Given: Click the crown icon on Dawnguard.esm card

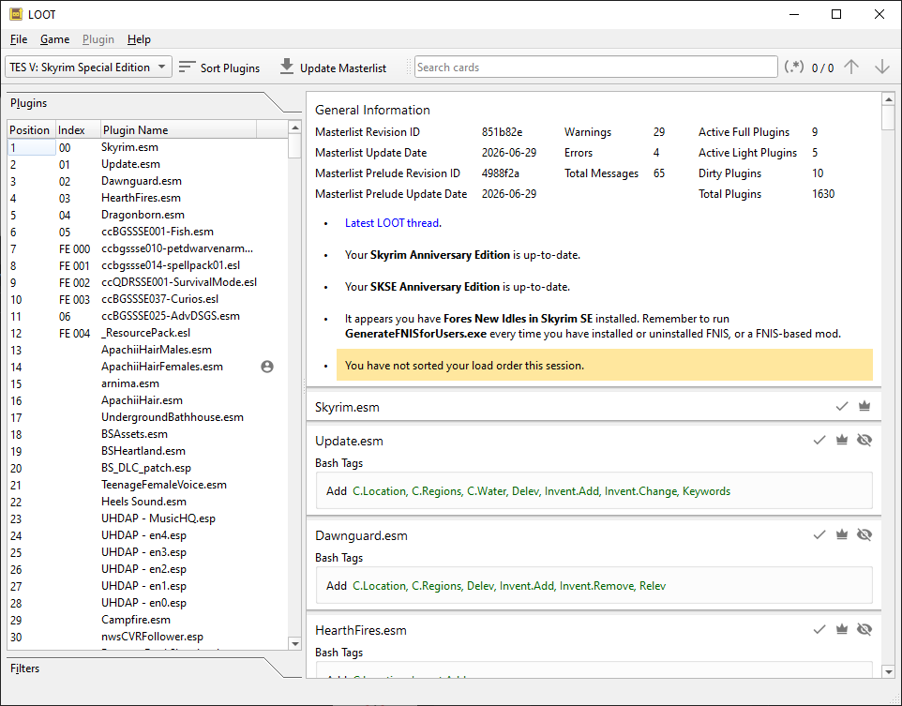Looking at the screenshot, I should coord(842,534).
